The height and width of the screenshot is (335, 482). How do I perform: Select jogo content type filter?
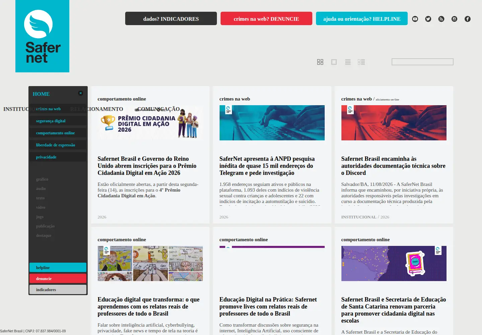[x=40, y=217]
